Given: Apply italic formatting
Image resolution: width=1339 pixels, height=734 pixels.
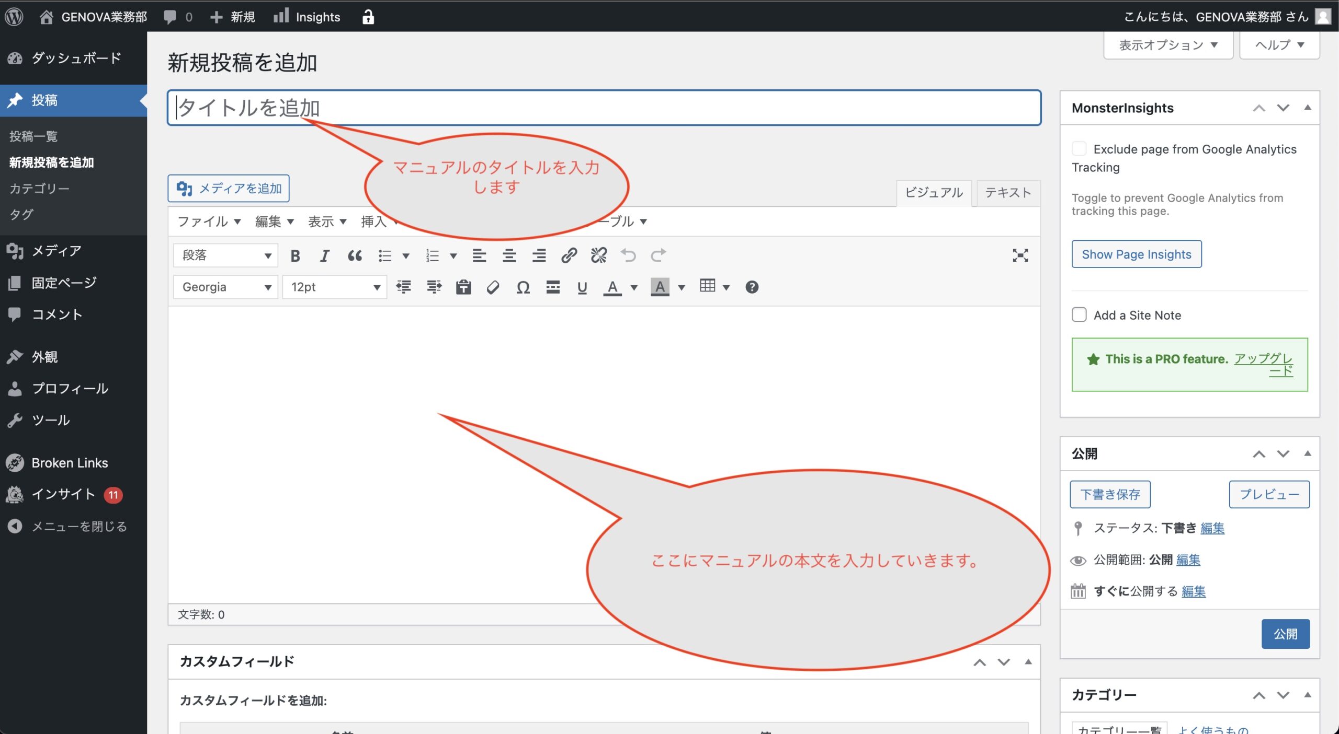Looking at the screenshot, I should tap(324, 255).
